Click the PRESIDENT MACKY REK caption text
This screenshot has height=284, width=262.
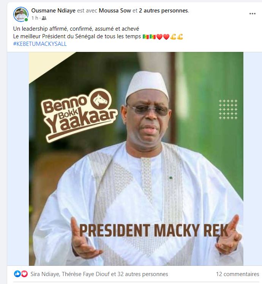154,231
